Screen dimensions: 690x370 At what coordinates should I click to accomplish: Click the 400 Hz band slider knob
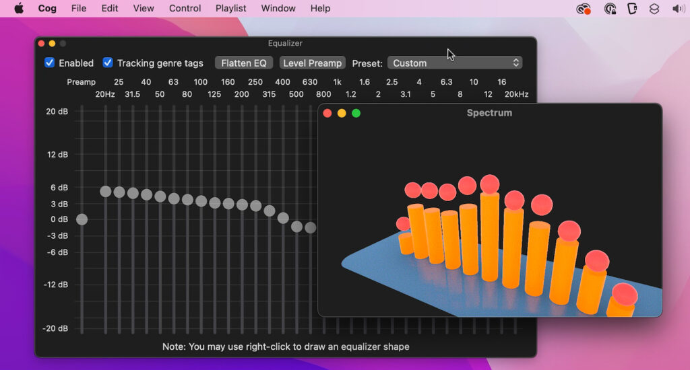(283, 218)
